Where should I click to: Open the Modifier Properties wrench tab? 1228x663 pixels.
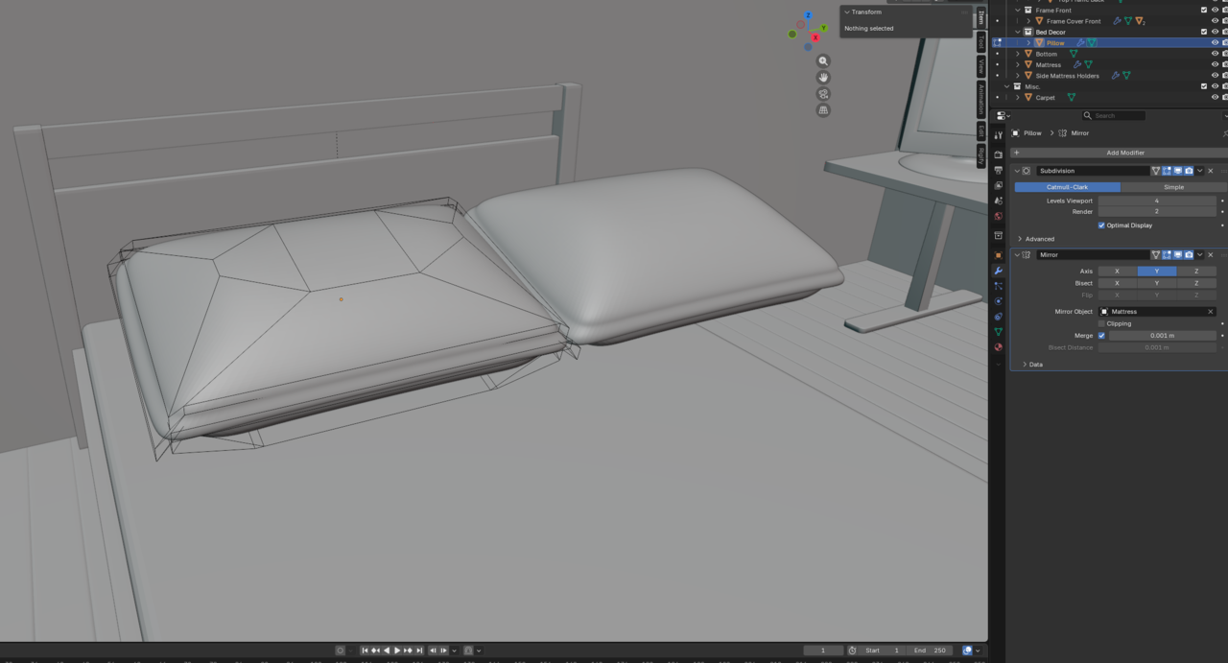pyautogui.click(x=998, y=272)
